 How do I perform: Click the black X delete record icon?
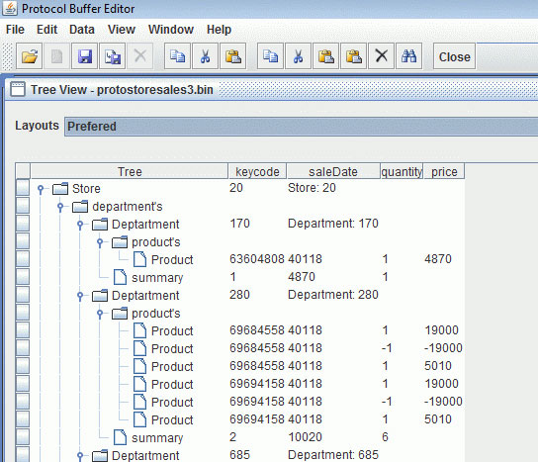(381, 56)
